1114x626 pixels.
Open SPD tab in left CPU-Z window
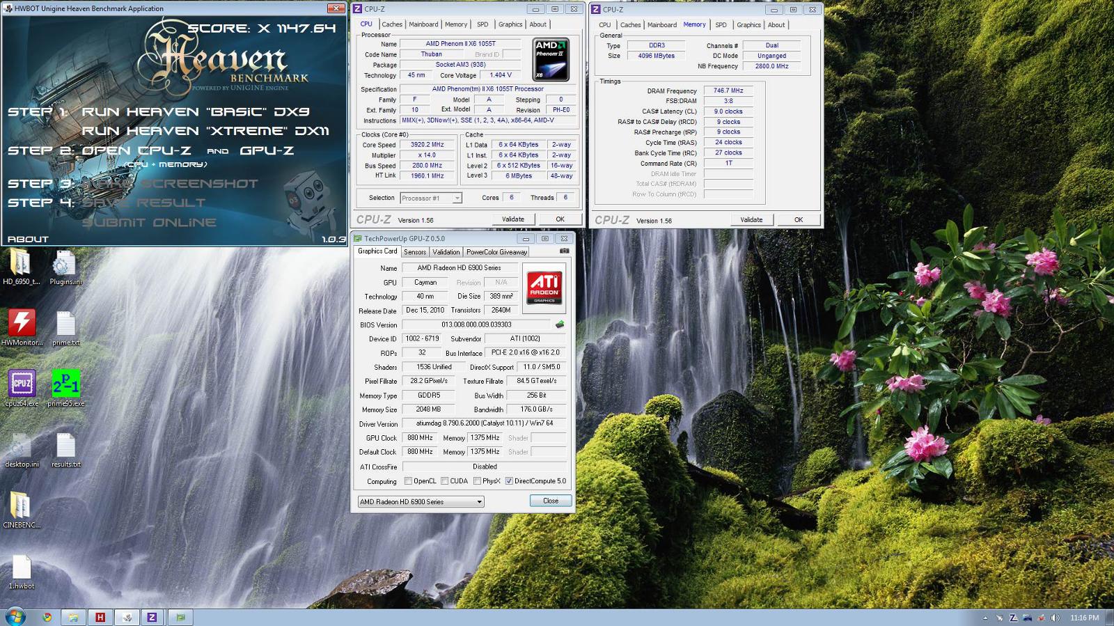coord(483,24)
